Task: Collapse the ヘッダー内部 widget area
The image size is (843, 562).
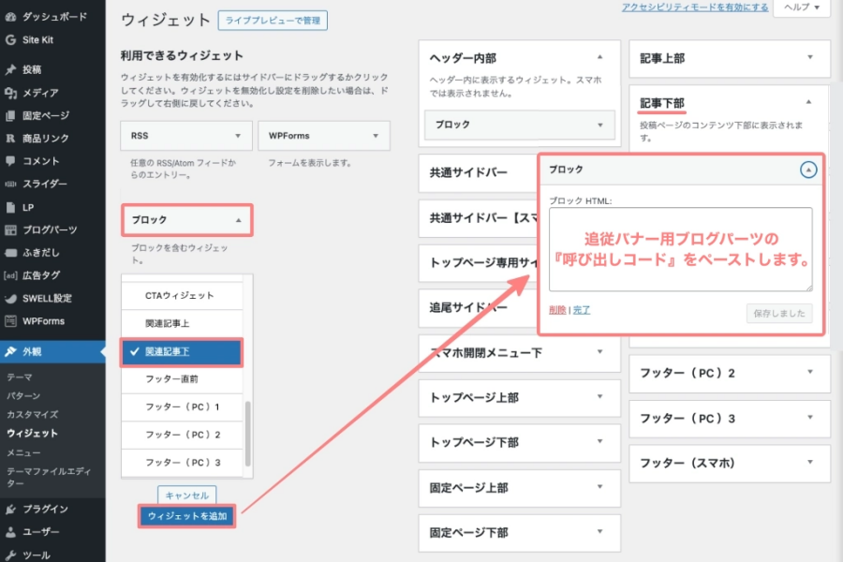Action: tap(600, 57)
